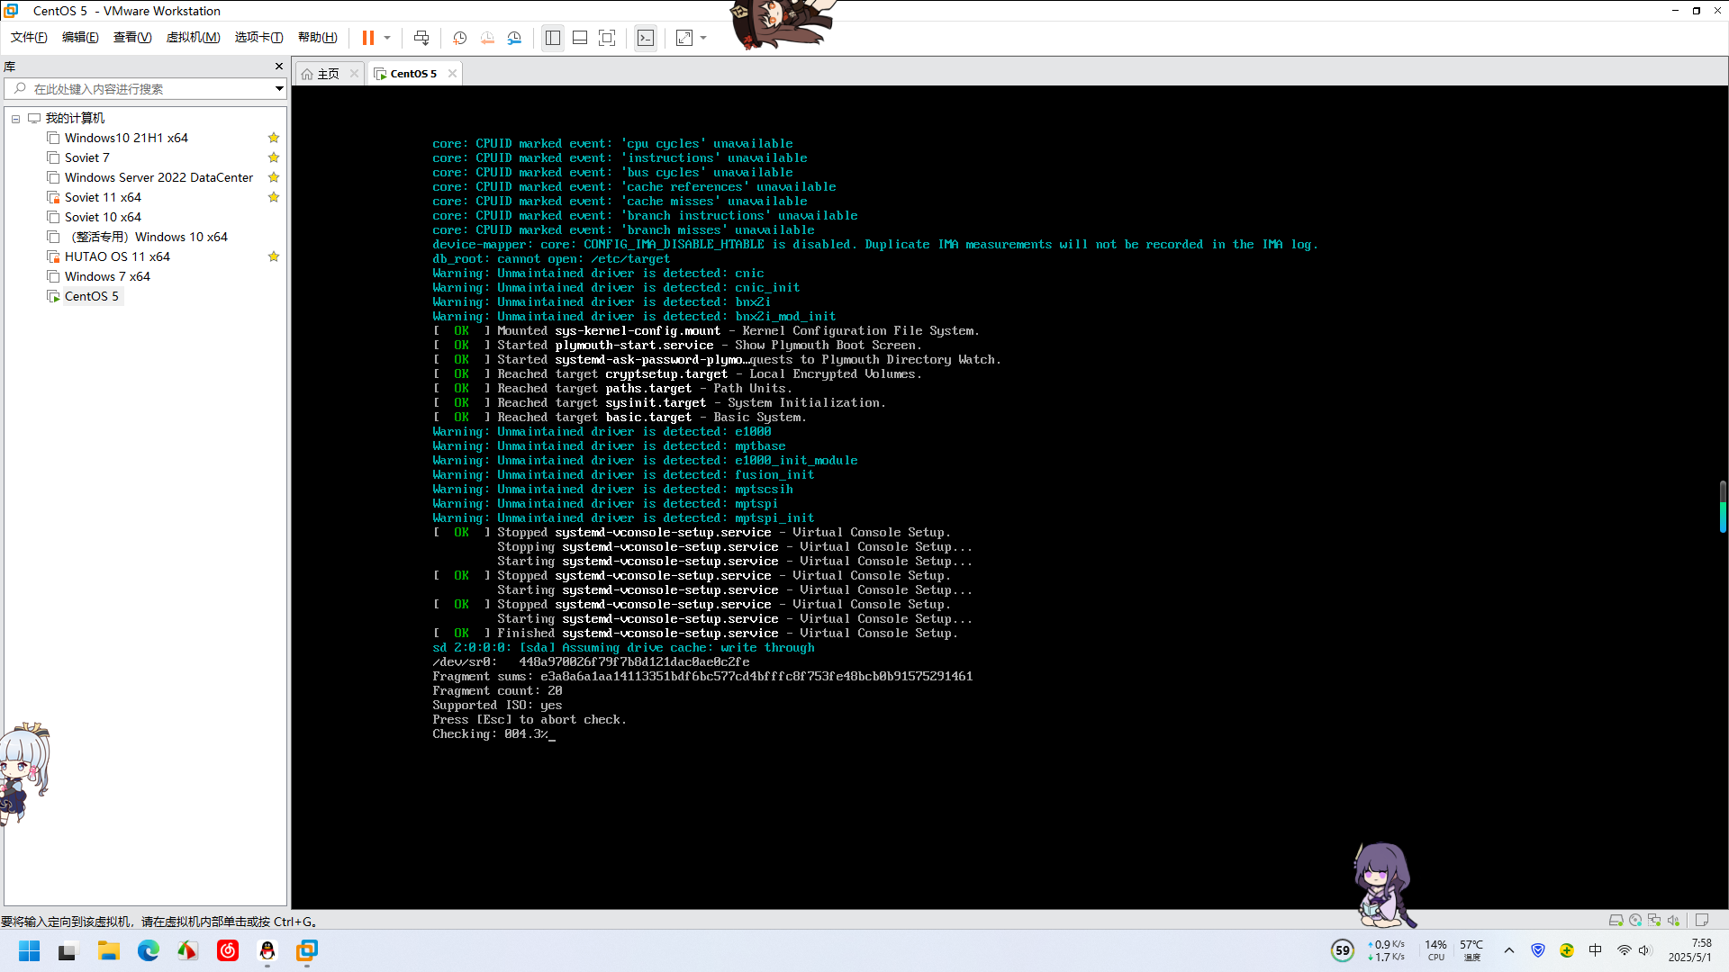Open the 查看(V) menu
1729x972 pixels.
(x=132, y=37)
